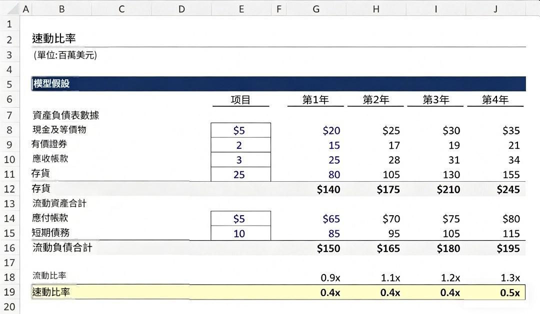Click the 速動比率 label in row 19
Viewport: 540px width, 314px height.
coord(51,292)
